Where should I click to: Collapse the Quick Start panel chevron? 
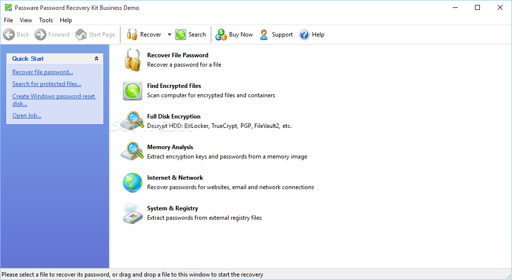coord(96,58)
